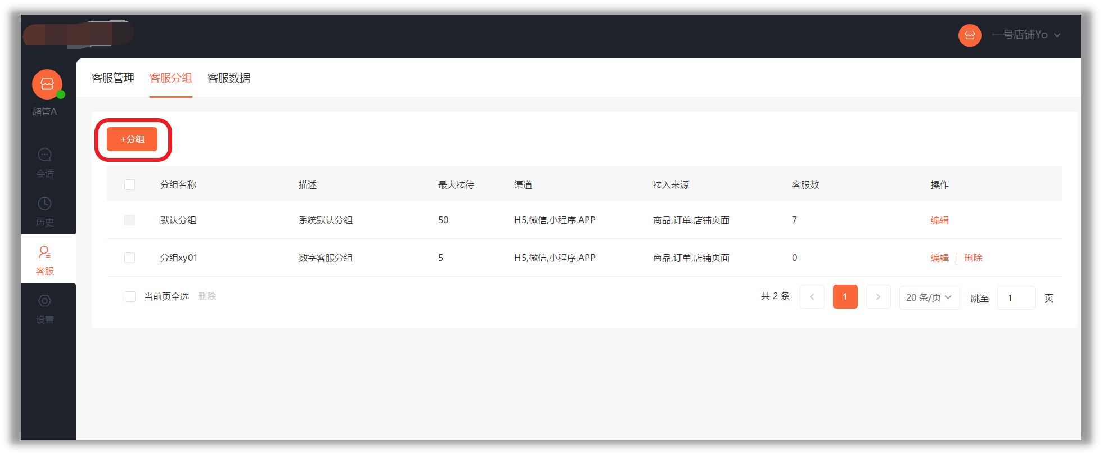1103x456 pixels.
Task: Click the 超管A avatar in sidebar
Action: pyautogui.click(x=47, y=84)
